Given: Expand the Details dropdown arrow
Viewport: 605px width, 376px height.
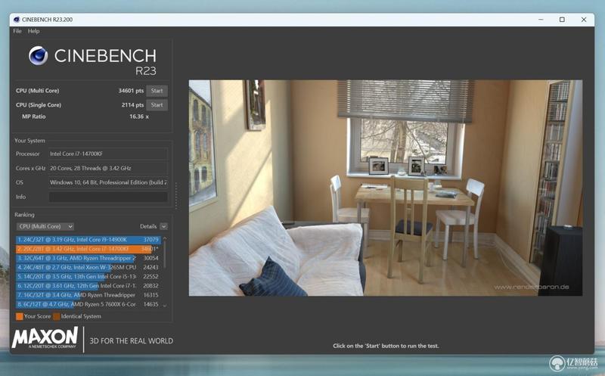Looking at the screenshot, I should point(164,227).
